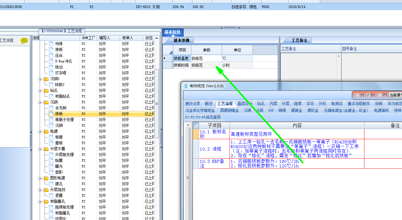Select the 曝光 tree row
The width and height of the screenshot is (402, 220).
click(59, 167)
